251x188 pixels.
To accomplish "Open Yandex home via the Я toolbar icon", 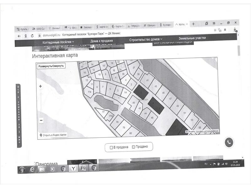I will (x=26, y=36).
